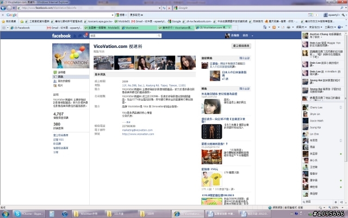Click the add-to-favorites-bar star icon
348x218 pixels.
22,21
